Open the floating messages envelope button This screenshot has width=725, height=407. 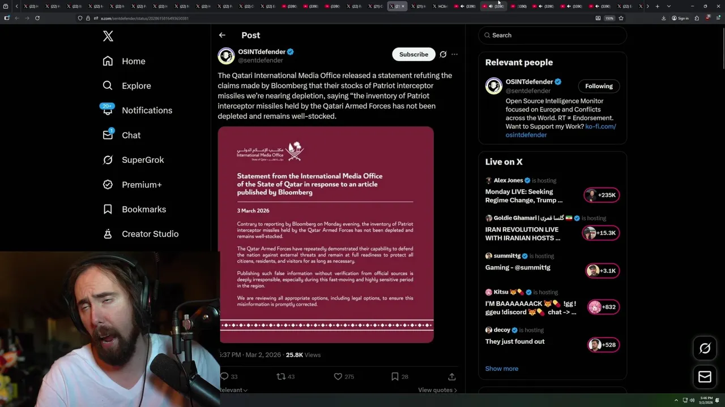click(705, 377)
